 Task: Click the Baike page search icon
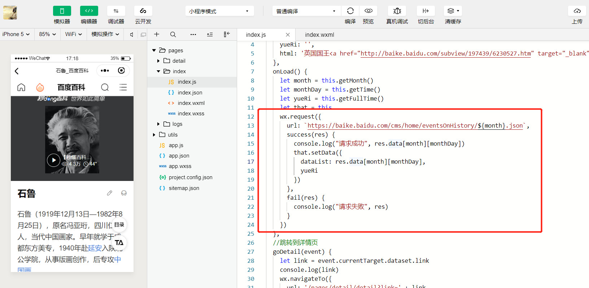tap(105, 87)
